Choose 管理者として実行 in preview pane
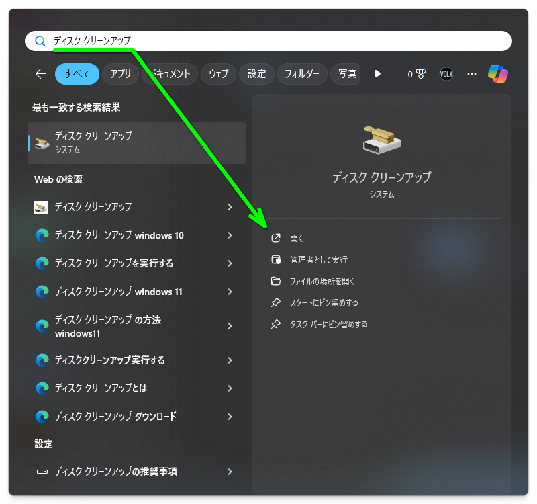 coord(318,260)
